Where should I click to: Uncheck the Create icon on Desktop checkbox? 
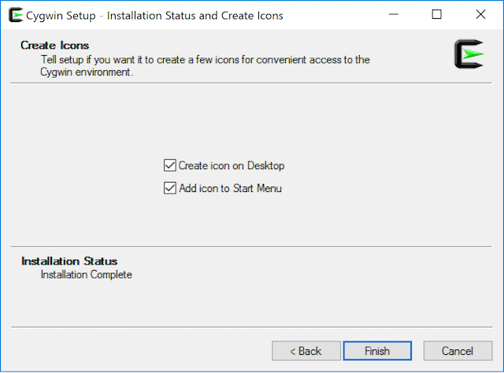(169, 165)
